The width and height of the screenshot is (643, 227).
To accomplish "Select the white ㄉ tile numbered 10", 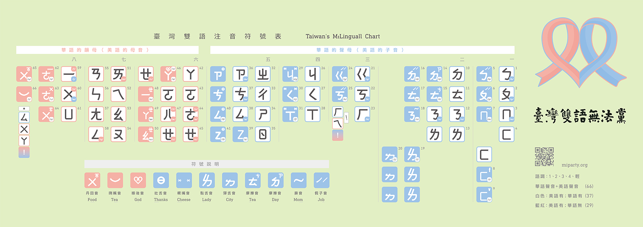I will coord(457,74).
